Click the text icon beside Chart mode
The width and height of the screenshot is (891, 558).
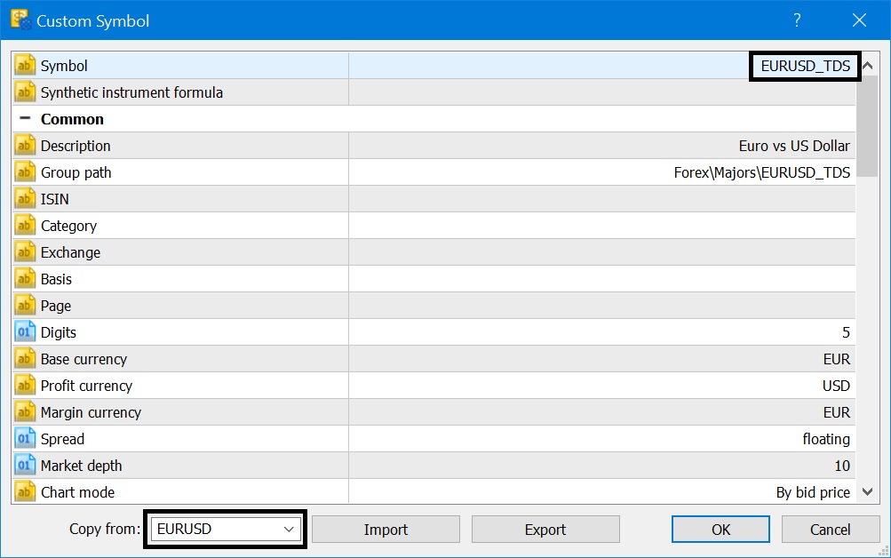(26, 492)
